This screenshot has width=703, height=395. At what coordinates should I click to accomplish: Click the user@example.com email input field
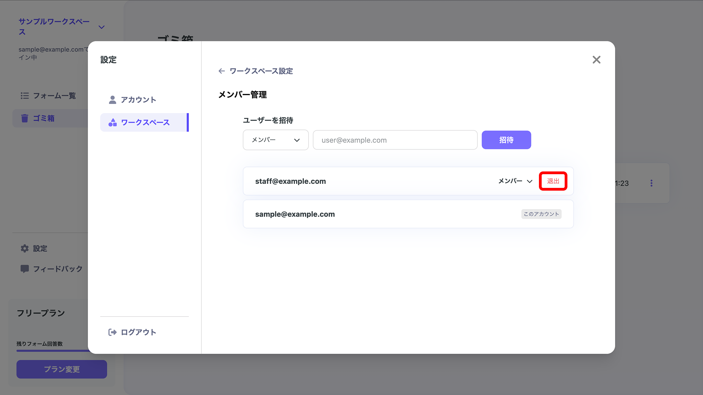coord(395,140)
